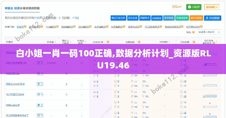Open help icon beside 存在竞价的词 filter
This screenshot has height=118, width=226.
201,27
